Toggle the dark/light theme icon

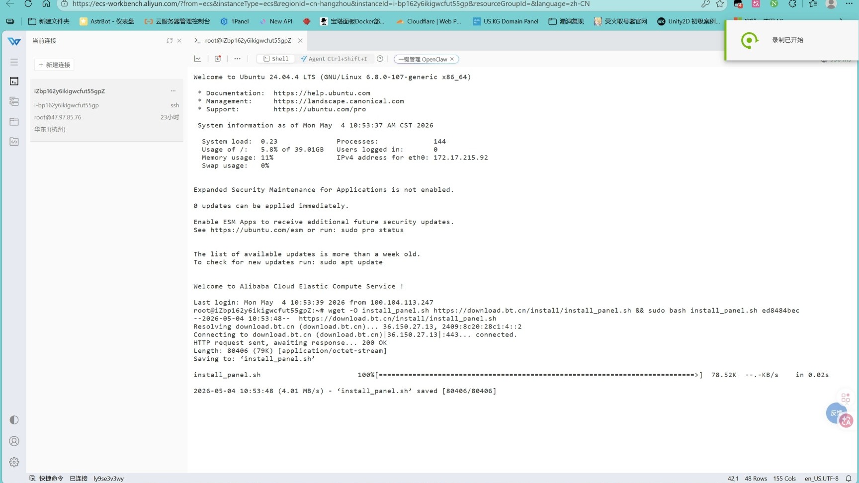(14, 420)
